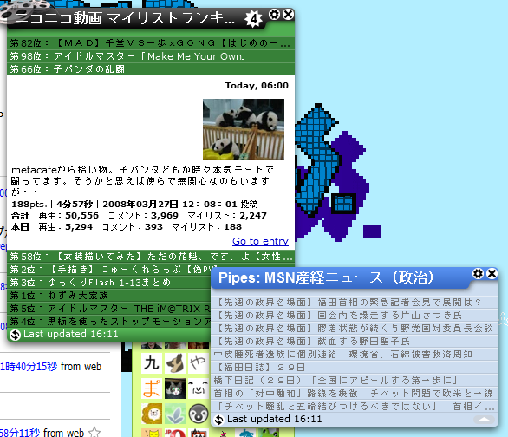This screenshot has width=508, height=437.
Task: Click the green frog avatar icon
Action: [x=268, y=433]
